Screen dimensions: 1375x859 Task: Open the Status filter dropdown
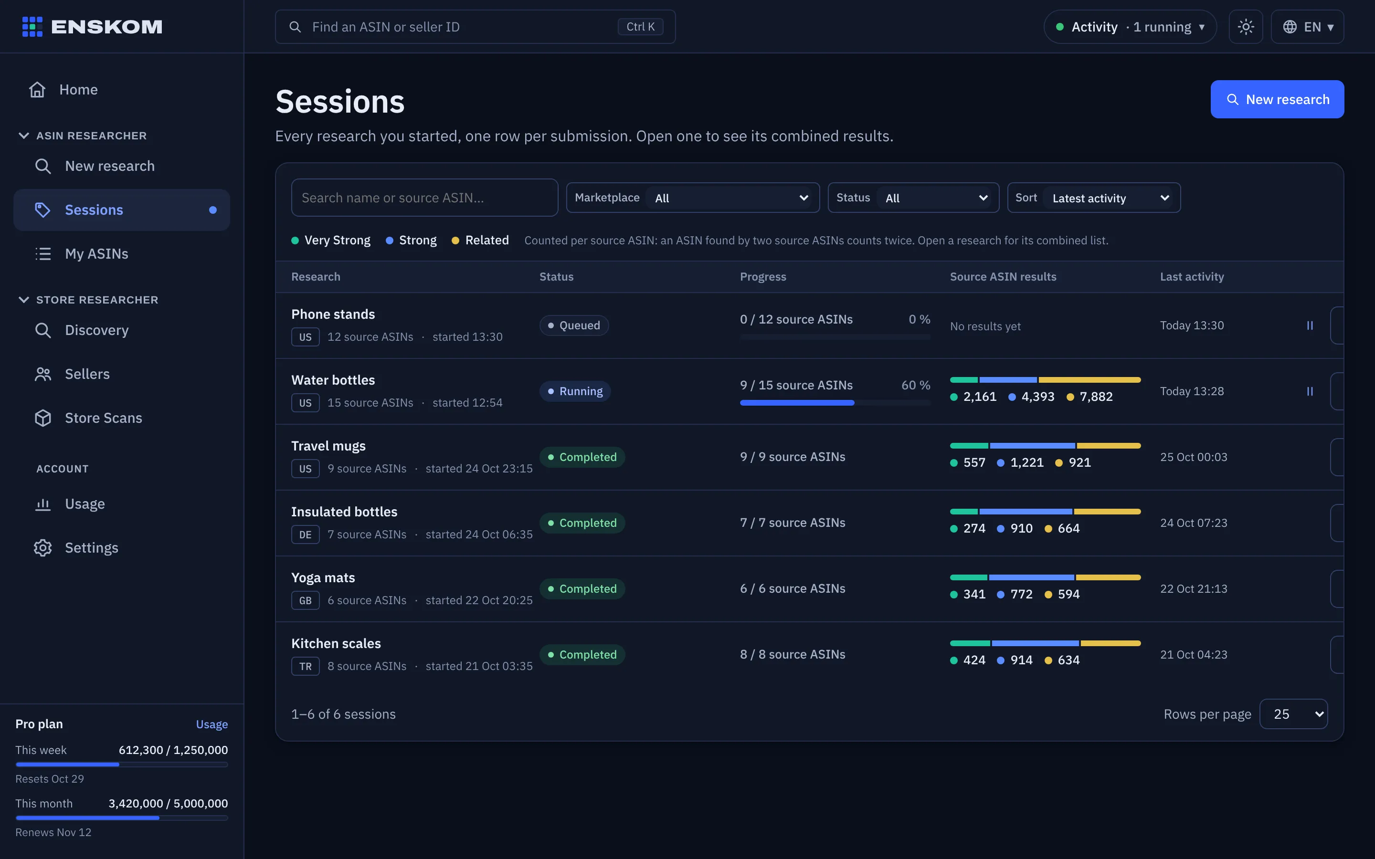click(913, 198)
